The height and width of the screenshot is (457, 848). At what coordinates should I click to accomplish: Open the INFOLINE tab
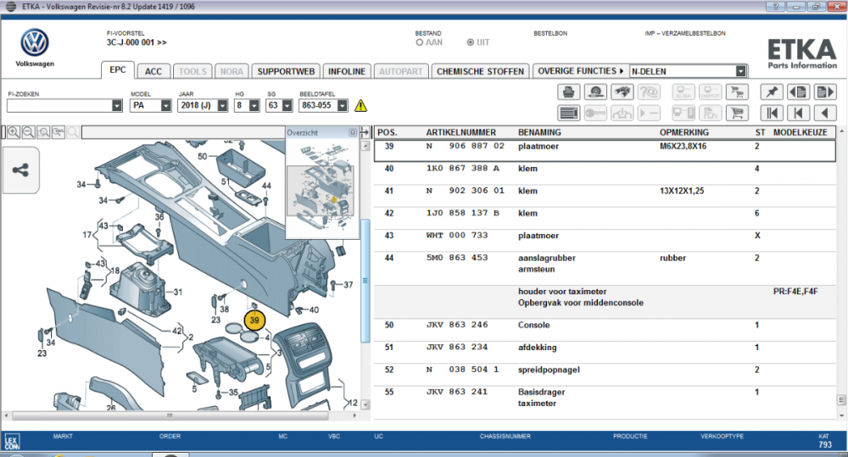[x=347, y=71]
